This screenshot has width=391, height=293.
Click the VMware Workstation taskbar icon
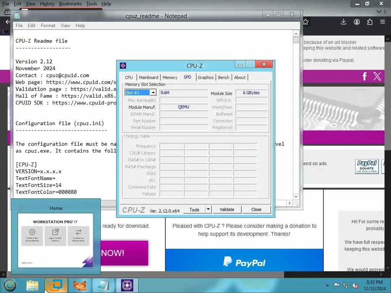tap(56, 285)
